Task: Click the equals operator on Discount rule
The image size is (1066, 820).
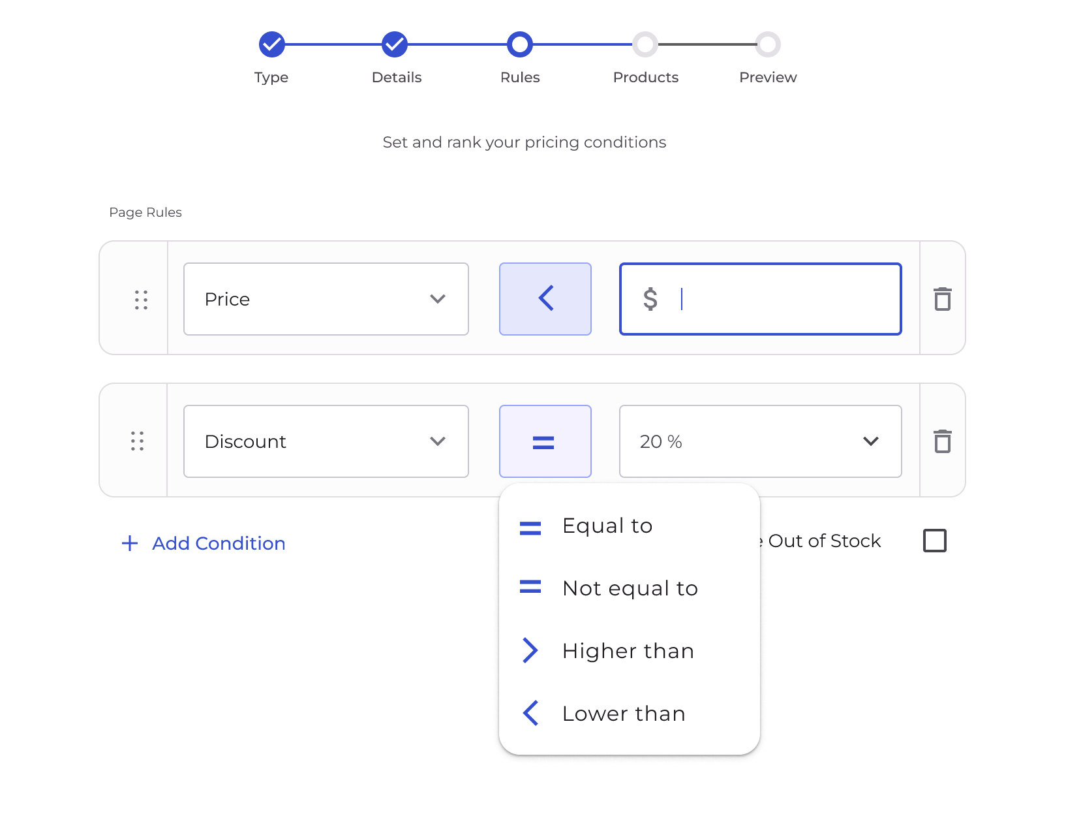Action: [545, 441]
